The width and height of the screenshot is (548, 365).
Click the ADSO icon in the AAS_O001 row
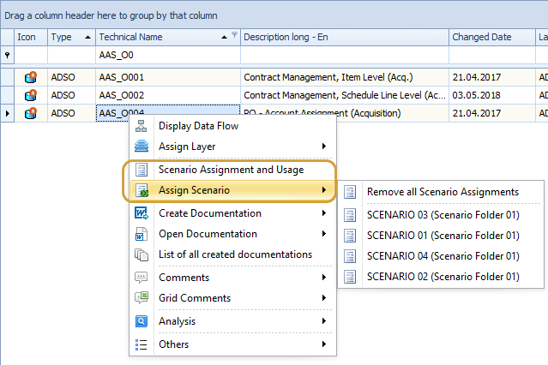(x=30, y=77)
